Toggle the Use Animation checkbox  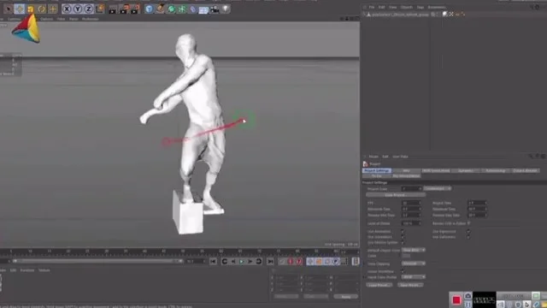pyautogui.click(x=403, y=232)
